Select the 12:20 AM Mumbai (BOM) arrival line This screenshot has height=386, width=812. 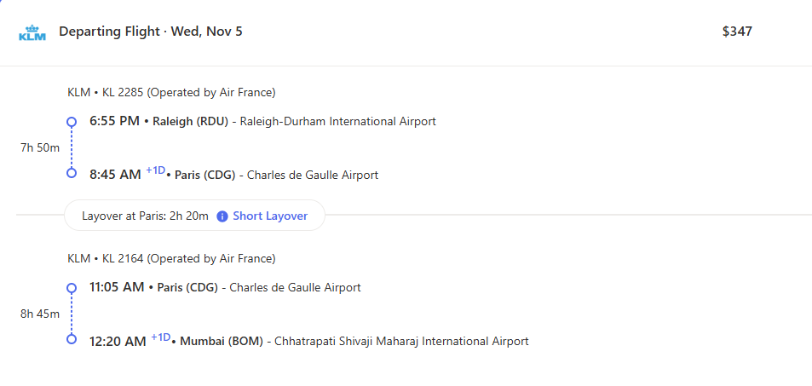(308, 341)
